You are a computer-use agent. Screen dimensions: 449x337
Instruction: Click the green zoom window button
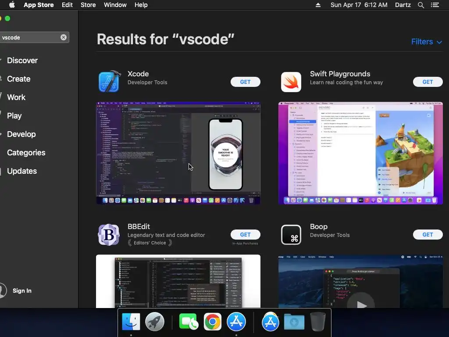click(x=8, y=18)
